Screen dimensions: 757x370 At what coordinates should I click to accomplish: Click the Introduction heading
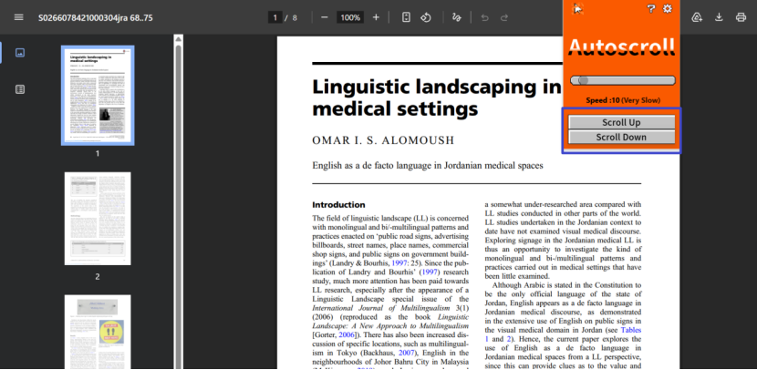[x=338, y=204]
